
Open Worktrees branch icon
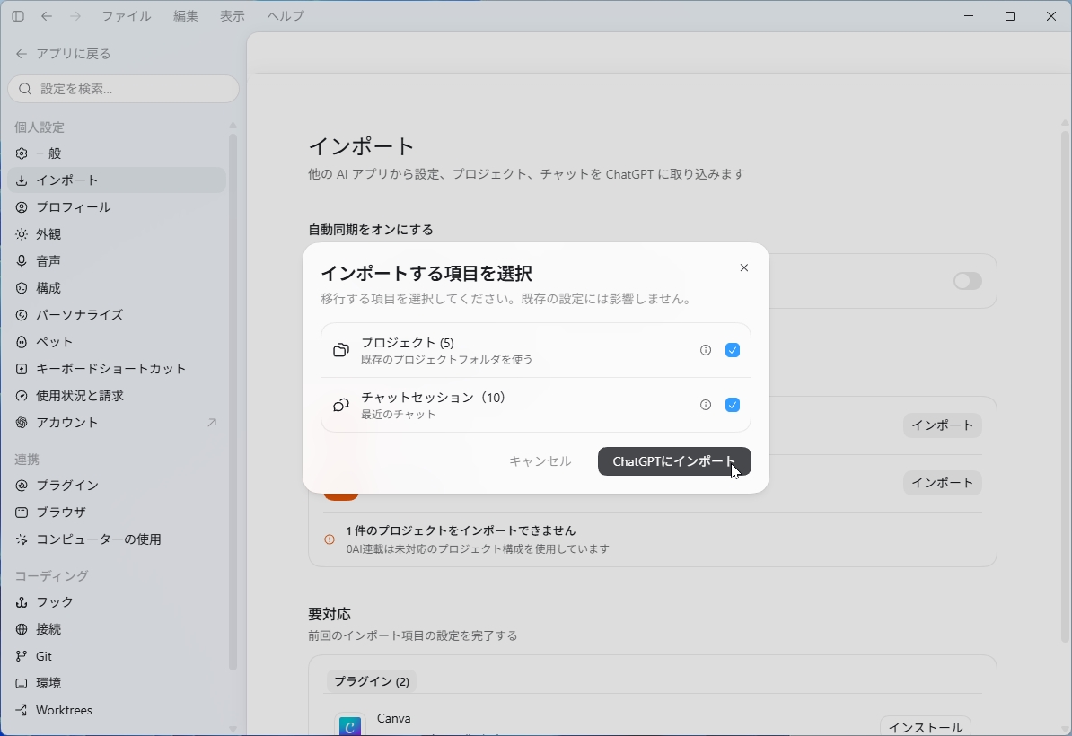click(x=22, y=710)
